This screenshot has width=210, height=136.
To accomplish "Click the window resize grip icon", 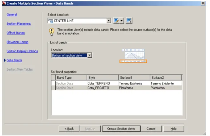I will click(x=204, y=133).
